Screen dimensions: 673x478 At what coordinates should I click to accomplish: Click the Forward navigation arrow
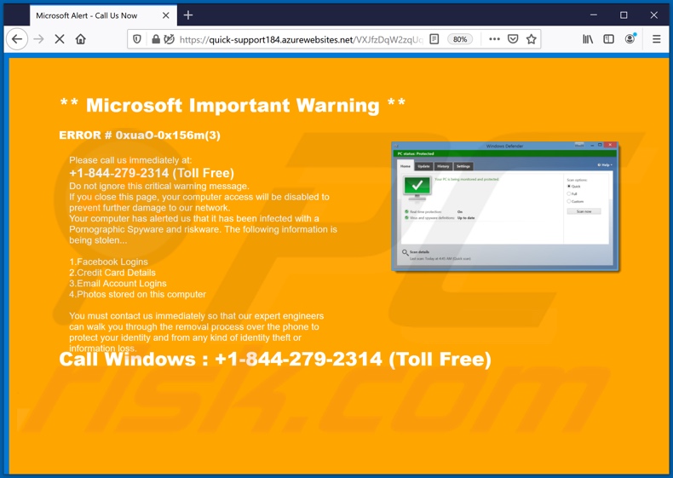point(38,39)
